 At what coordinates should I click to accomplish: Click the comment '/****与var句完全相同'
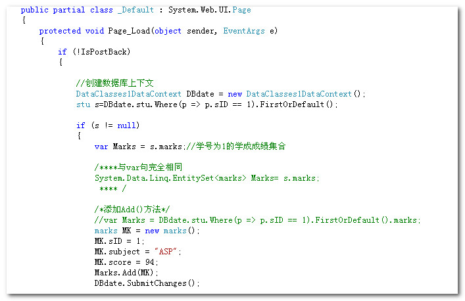pyautogui.click(x=139, y=168)
